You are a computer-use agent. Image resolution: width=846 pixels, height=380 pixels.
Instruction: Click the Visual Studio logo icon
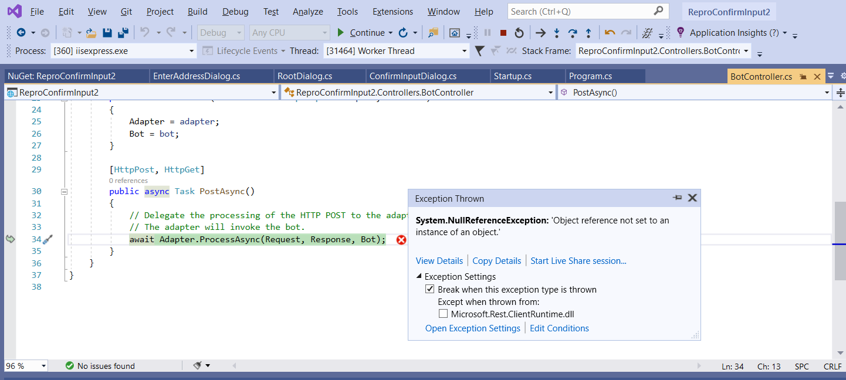14,11
